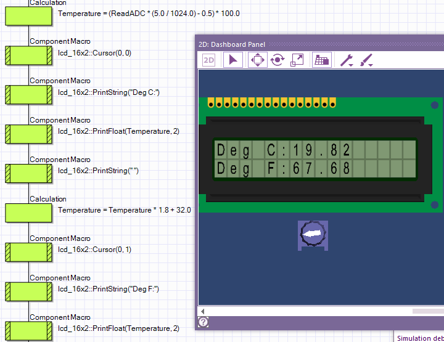
Task: Open the paintbrush tool dropdown
Action: [x=366, y=60]
